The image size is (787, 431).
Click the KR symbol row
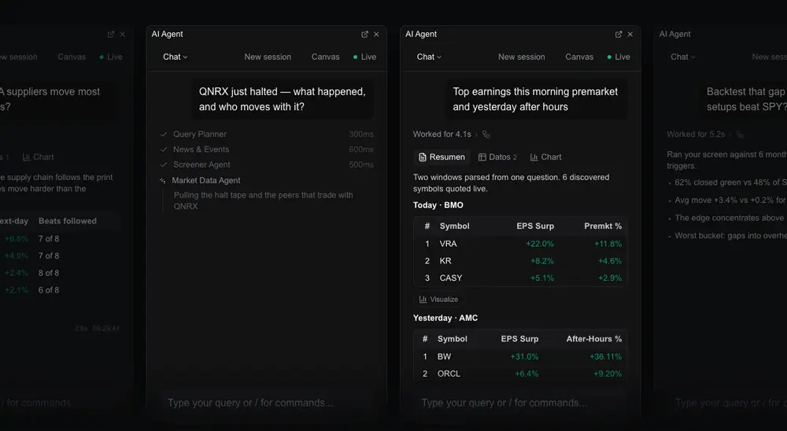[x=520, y=261]
